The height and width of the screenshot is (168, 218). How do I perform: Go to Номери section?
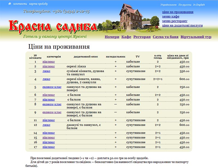coord(112,37)
